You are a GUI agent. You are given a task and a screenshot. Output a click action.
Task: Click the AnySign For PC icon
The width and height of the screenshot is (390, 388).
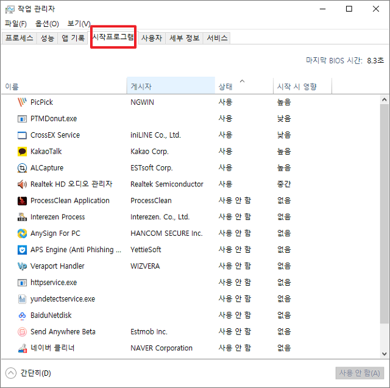pyautogui.click(x=22, y=233)
